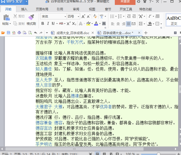Save document with the floppy disk icon
The image size is (181, 155).
pyautogui.click(x=9, y=33)
